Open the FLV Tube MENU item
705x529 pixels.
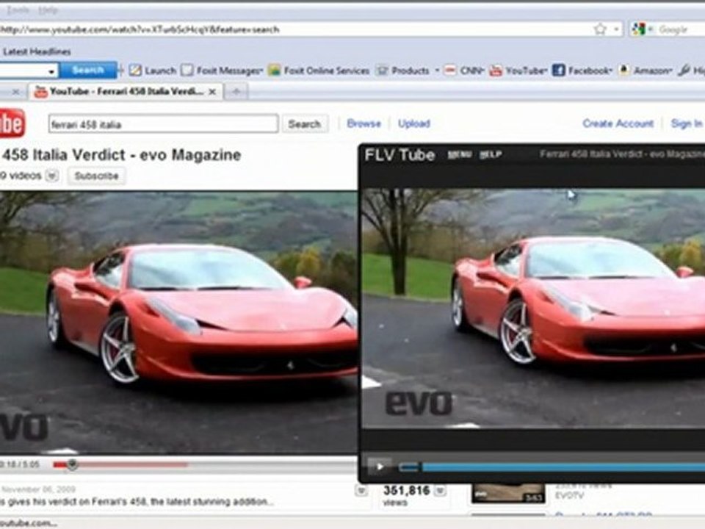(x=460, y=154)
